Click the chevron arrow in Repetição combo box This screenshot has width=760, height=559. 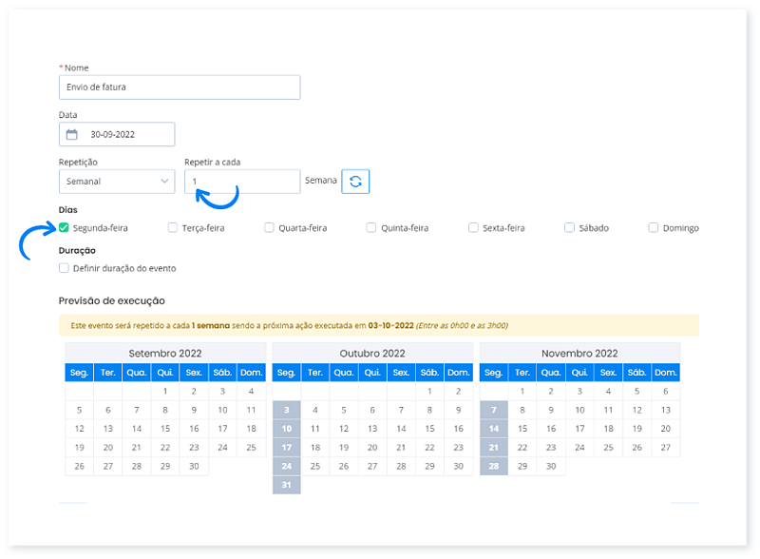coord(162,181)
